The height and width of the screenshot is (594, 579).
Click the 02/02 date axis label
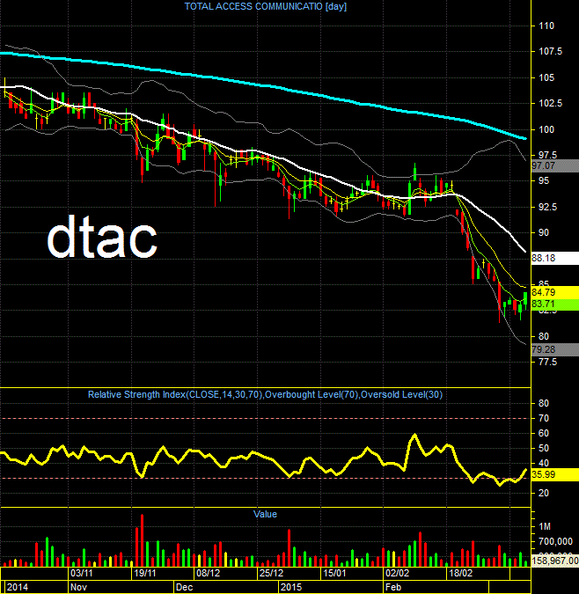tap(397, 573)
